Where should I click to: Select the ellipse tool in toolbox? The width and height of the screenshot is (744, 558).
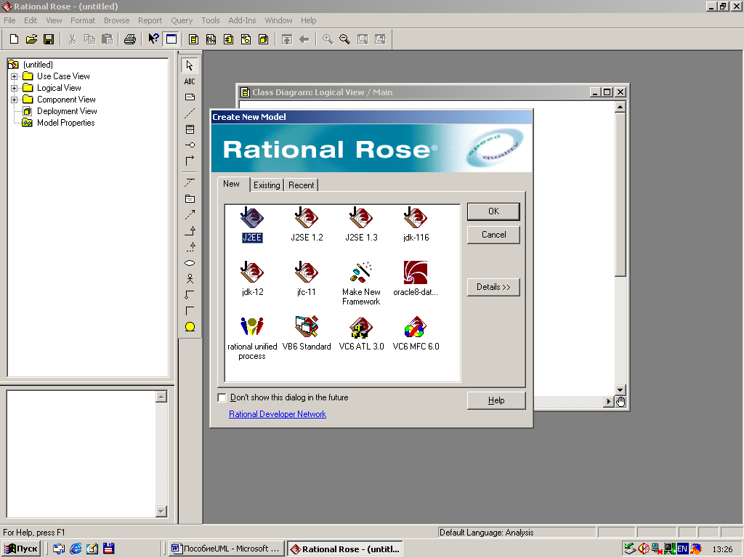pyautogui.click(x=190, y=263)
